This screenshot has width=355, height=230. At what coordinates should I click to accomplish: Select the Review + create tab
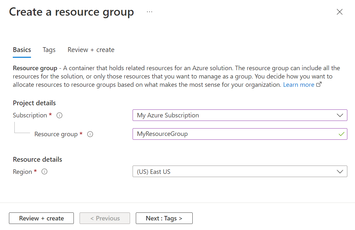[91, 50]
